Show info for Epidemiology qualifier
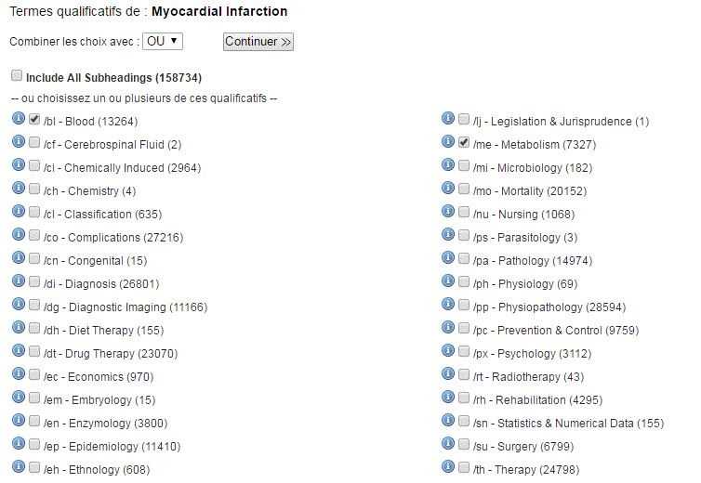Screen dimensions: 701x483 coord(19,444)
